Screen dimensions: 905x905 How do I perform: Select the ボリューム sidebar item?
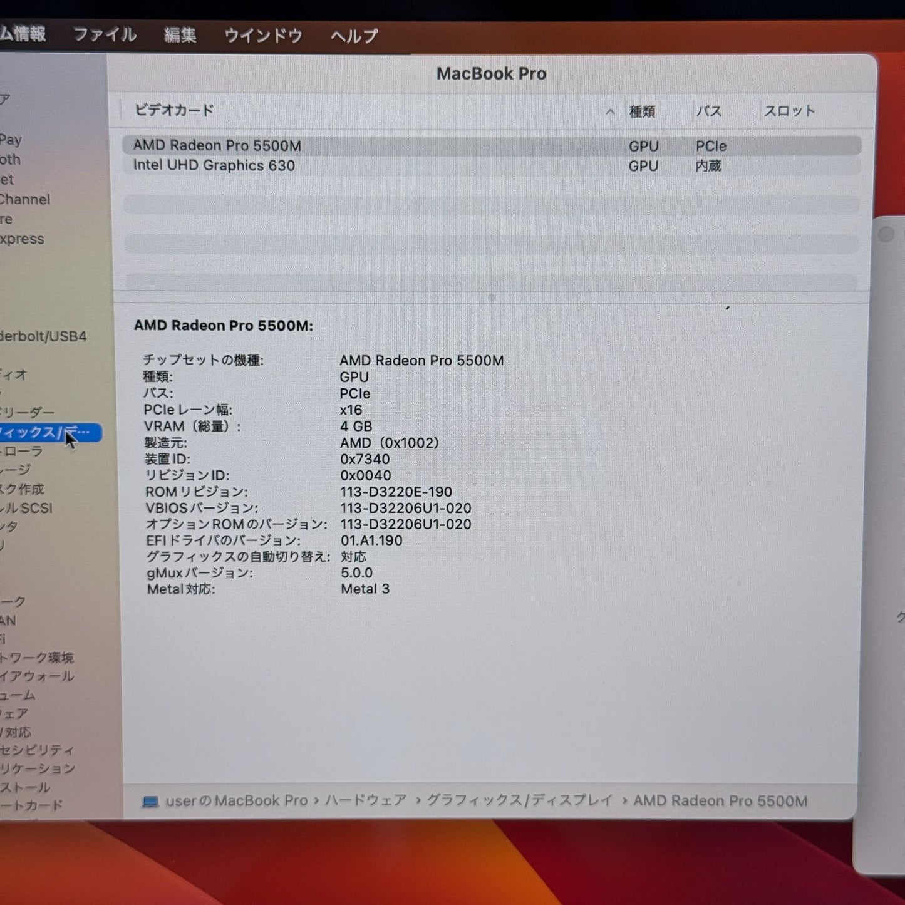pos(18,695)
